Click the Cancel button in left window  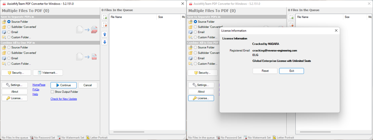tap(88, 85)
